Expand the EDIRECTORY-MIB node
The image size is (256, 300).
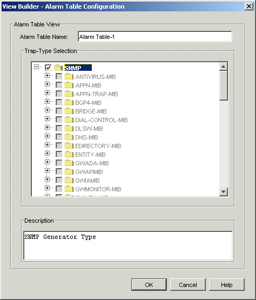[x=47, y=145]
